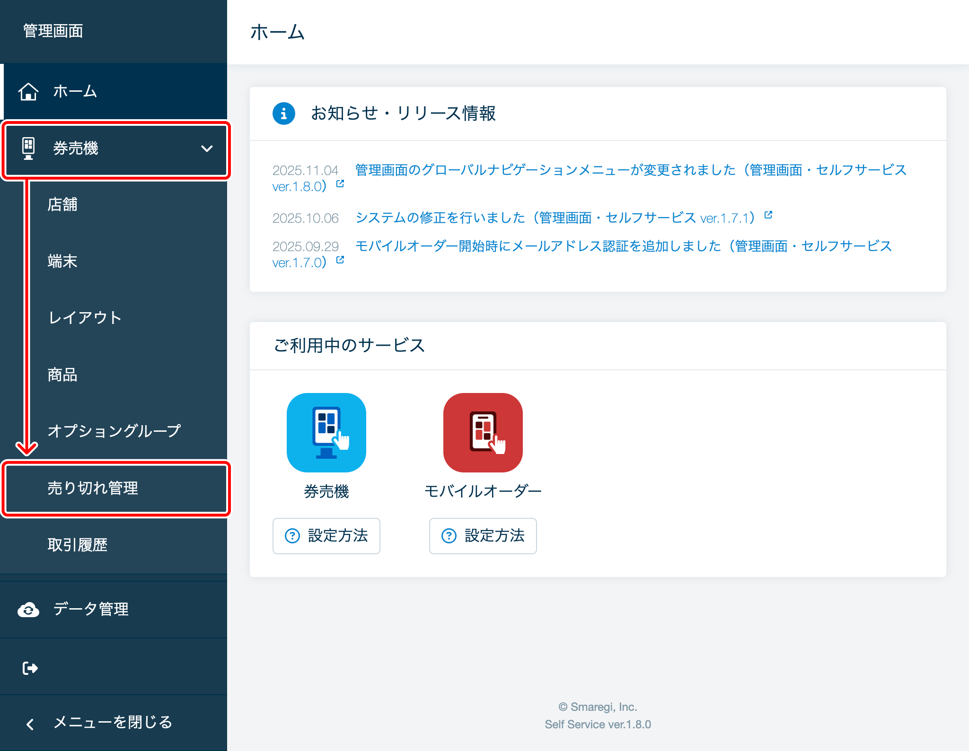Click 設定方法 button under 券売機
The width and height of the screenshot is (969, 751).
coord(326,536)
